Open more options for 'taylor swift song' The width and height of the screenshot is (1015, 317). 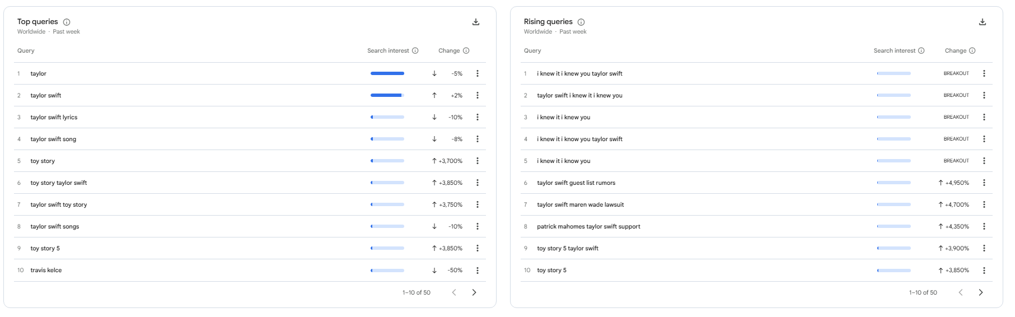pyautogui.click(x=478, y=139)
